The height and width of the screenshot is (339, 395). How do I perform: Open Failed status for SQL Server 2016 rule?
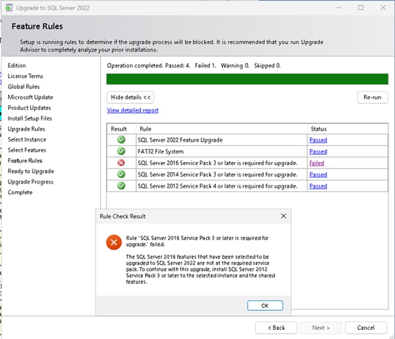click(x=316, y=163)
